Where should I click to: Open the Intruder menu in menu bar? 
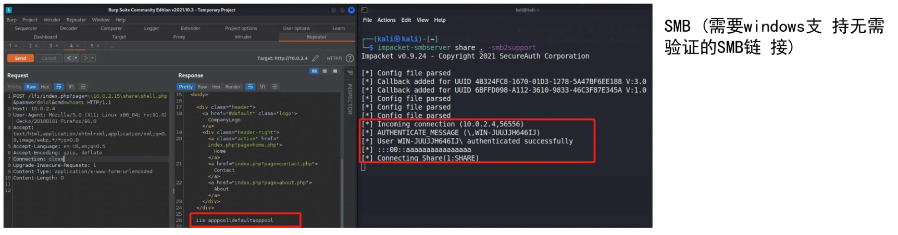point(52,20)
